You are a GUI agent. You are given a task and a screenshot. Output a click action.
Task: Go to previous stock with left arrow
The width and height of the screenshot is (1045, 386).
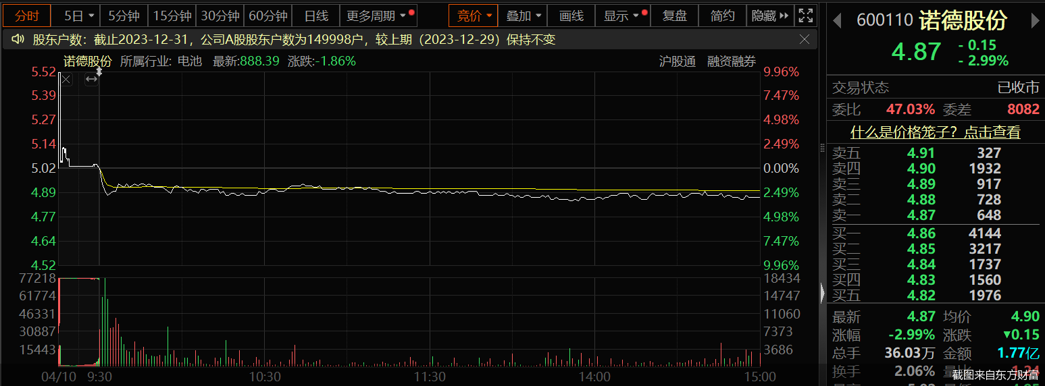click(x=837, y=21)
